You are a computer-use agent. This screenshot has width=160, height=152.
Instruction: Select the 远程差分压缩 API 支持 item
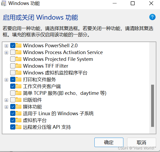coord(47,127)
